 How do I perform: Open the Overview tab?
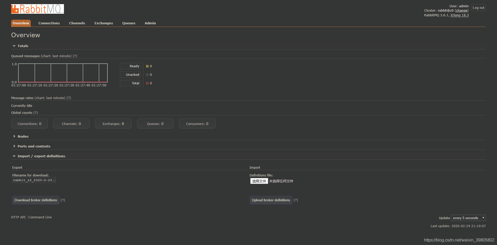click(21, 23)
